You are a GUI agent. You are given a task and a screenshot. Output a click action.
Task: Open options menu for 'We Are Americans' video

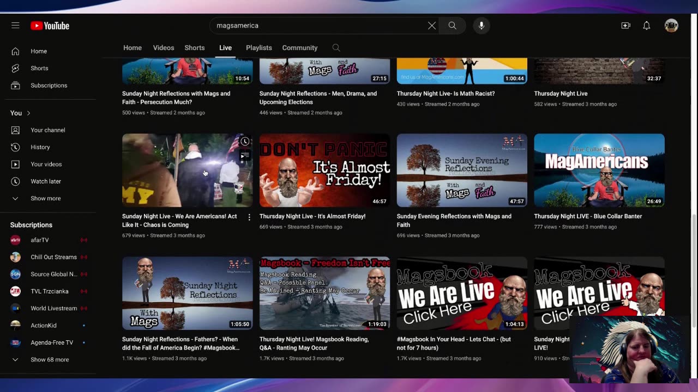pyautogui.click(x=249, y=217)
